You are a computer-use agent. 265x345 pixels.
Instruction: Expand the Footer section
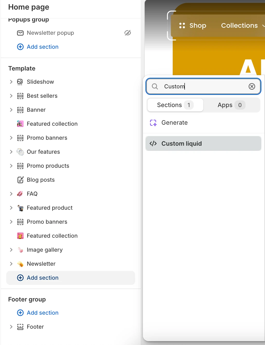click(11, 327)
